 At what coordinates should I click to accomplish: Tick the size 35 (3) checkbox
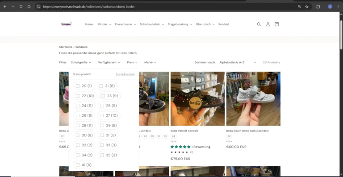[x=102, y=155]
